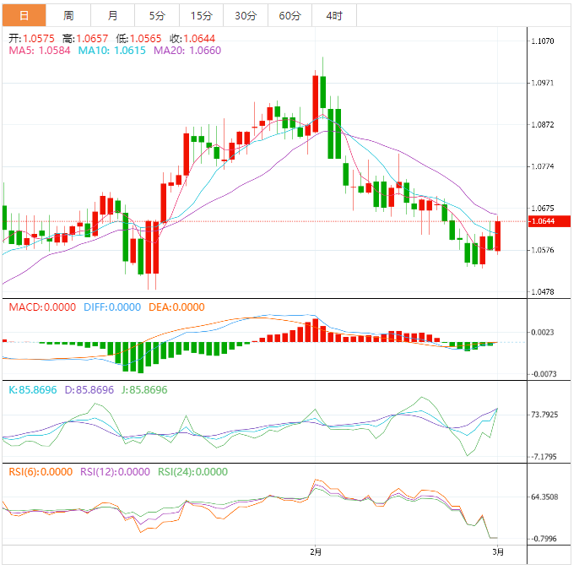Screen dimensions: 579x570
Task: Click the 3月 date marker on axis
Action: point(499,551)
